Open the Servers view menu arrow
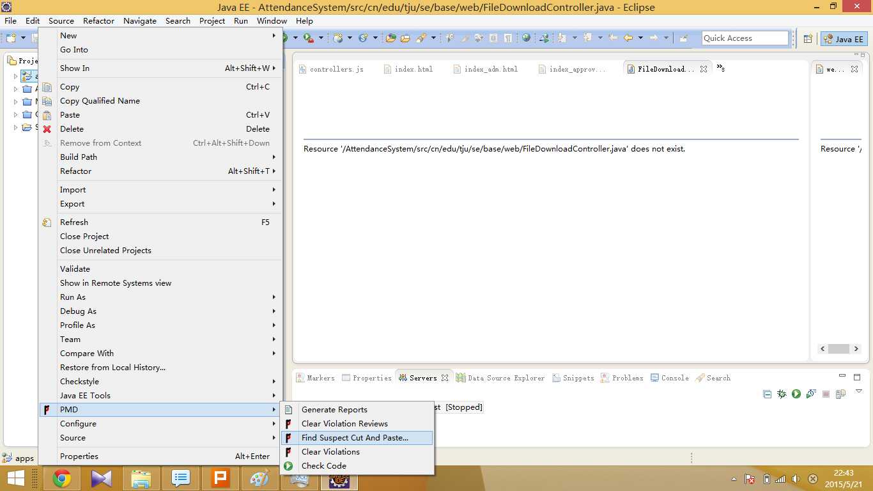This screenshot has width=873, height=491. pos(859,391)
